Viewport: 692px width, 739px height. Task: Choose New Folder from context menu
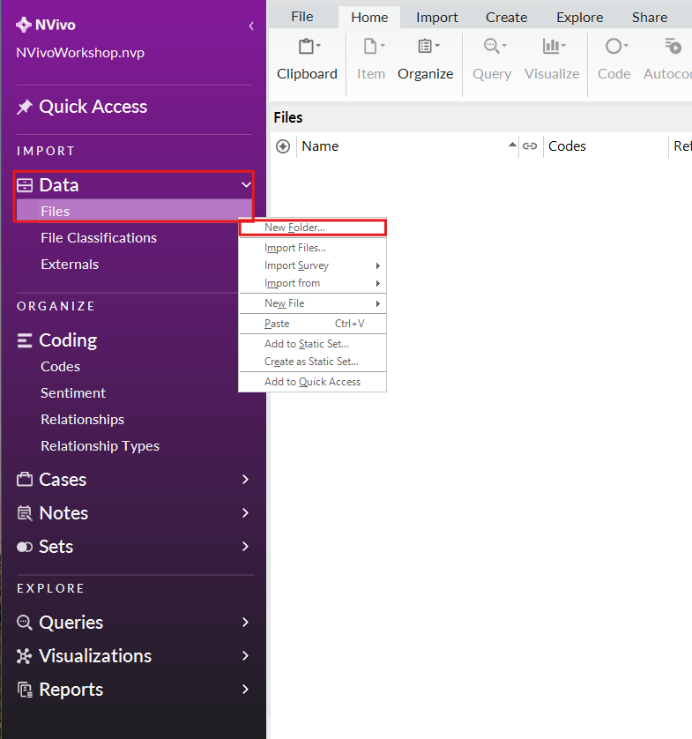313,228
